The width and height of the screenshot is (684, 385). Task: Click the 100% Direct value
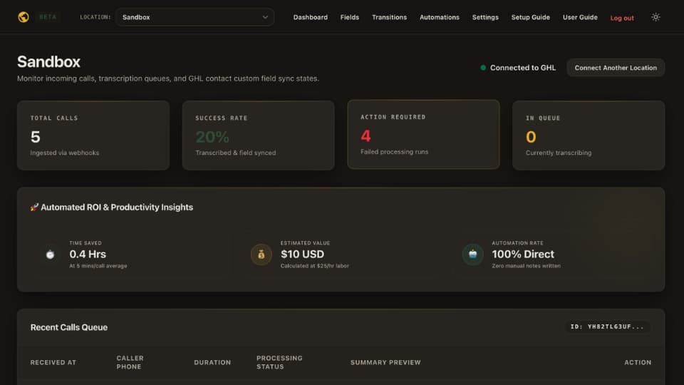[523, 254]
